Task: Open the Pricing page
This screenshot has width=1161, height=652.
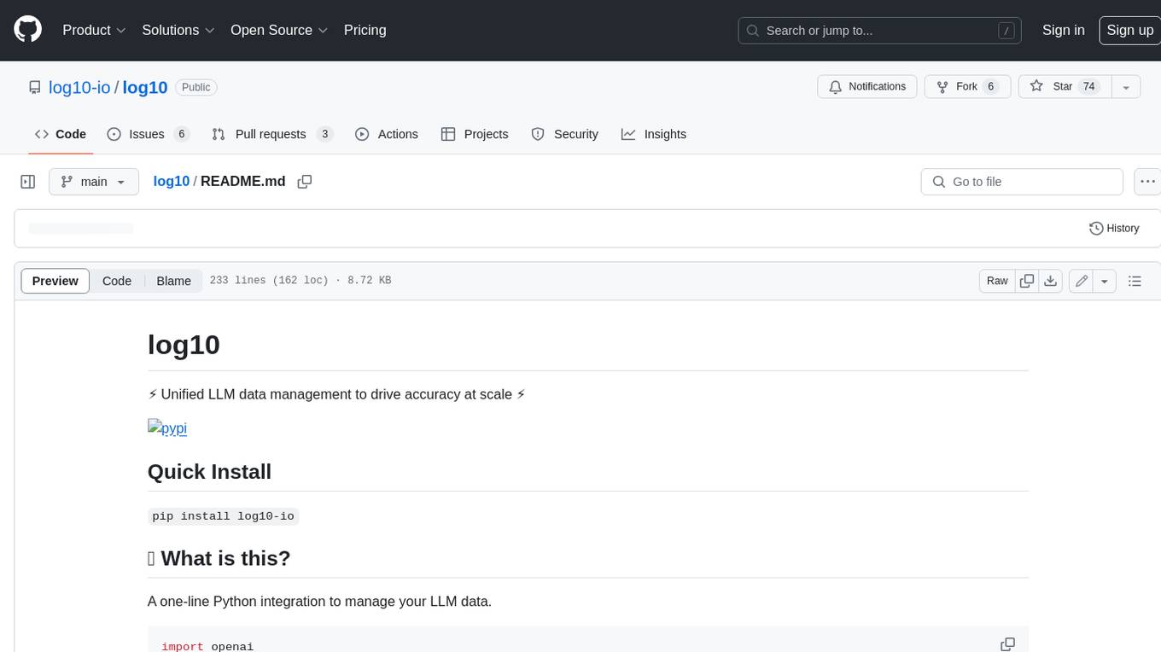Action: pos(365,30)
